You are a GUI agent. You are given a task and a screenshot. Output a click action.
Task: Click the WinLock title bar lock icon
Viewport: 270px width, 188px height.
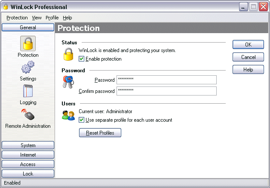point(6,7)
